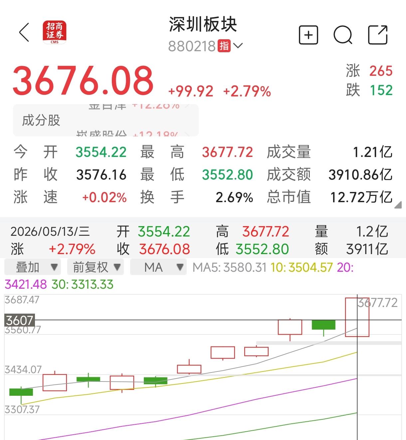
Task: Open the MA indicator dropdown
Action: 158,267
